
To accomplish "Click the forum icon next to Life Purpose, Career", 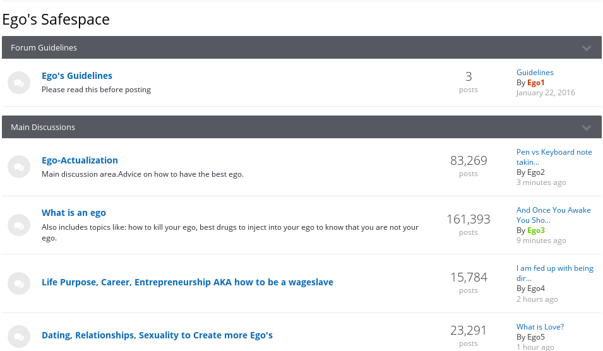I will (19, 283).
